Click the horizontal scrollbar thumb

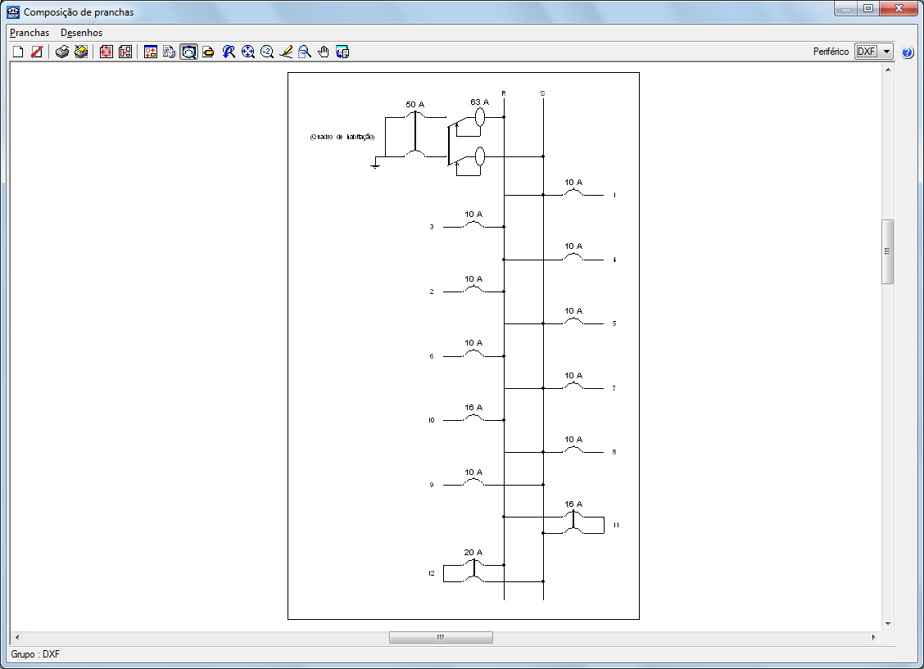click(441, 637)
